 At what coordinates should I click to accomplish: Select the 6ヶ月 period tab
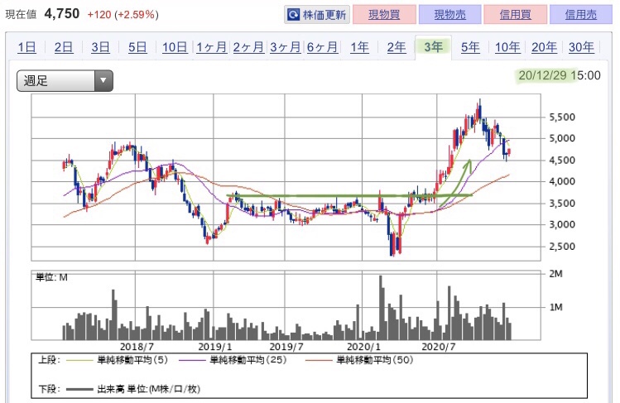(x=322, y=47)
